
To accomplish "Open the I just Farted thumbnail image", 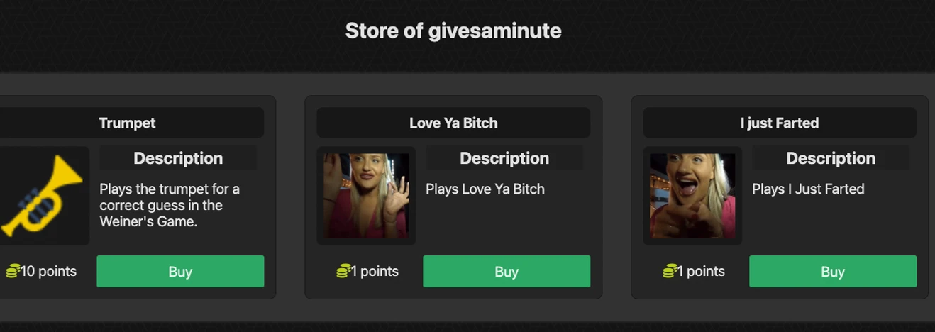I will tap(692, 196).
